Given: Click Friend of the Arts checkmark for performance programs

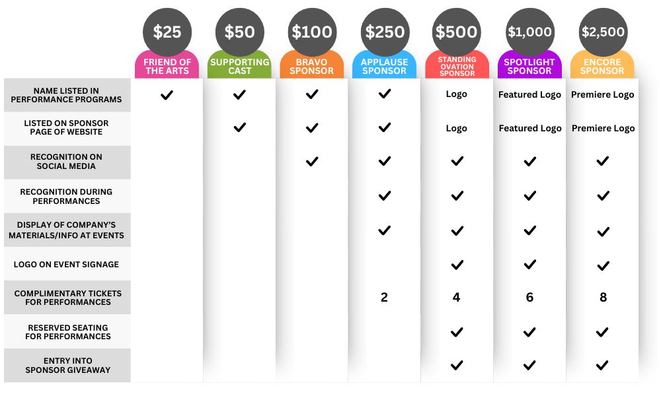Looking at the screenshot, I should click(x=167, y=95).
